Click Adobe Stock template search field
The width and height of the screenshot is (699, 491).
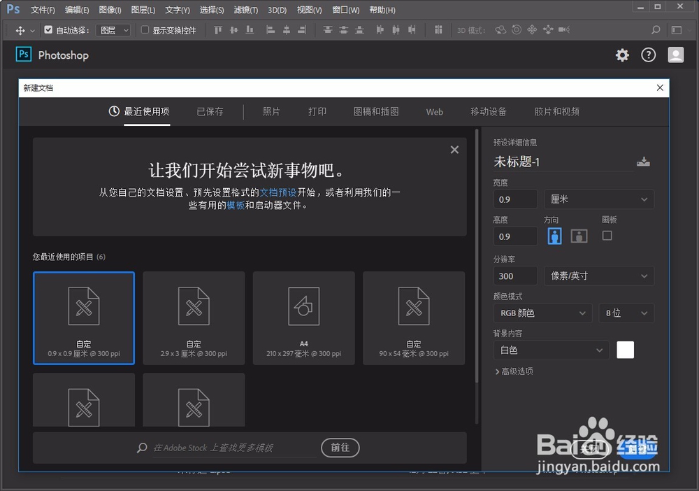[234, 448]
